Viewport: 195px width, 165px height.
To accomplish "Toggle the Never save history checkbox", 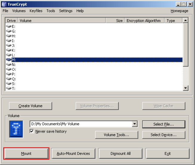I will (32, 131).
